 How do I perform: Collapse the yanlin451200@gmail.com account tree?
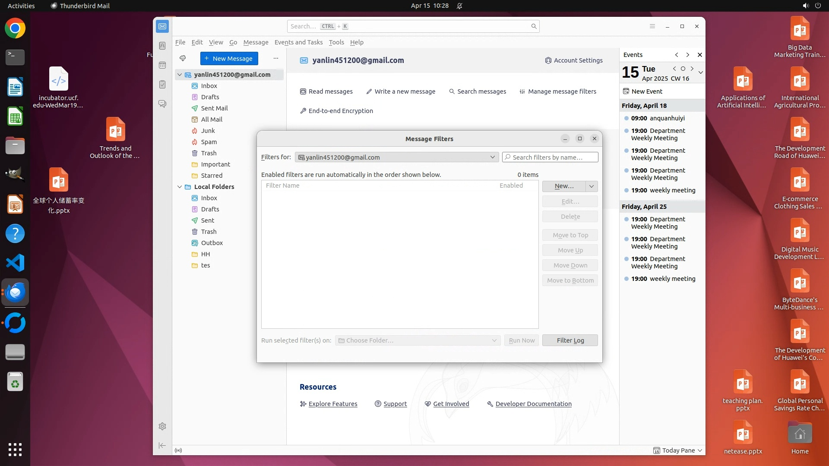pyautogui.click(x=180, y=75)
